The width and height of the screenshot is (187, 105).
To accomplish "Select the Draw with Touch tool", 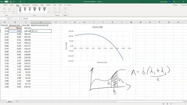I will (4, 10).
